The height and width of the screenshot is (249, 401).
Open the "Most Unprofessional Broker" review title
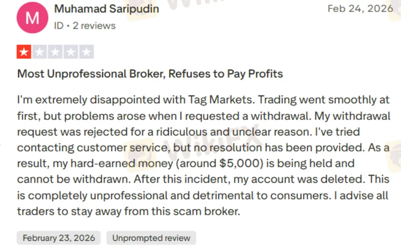coord(150,74)
